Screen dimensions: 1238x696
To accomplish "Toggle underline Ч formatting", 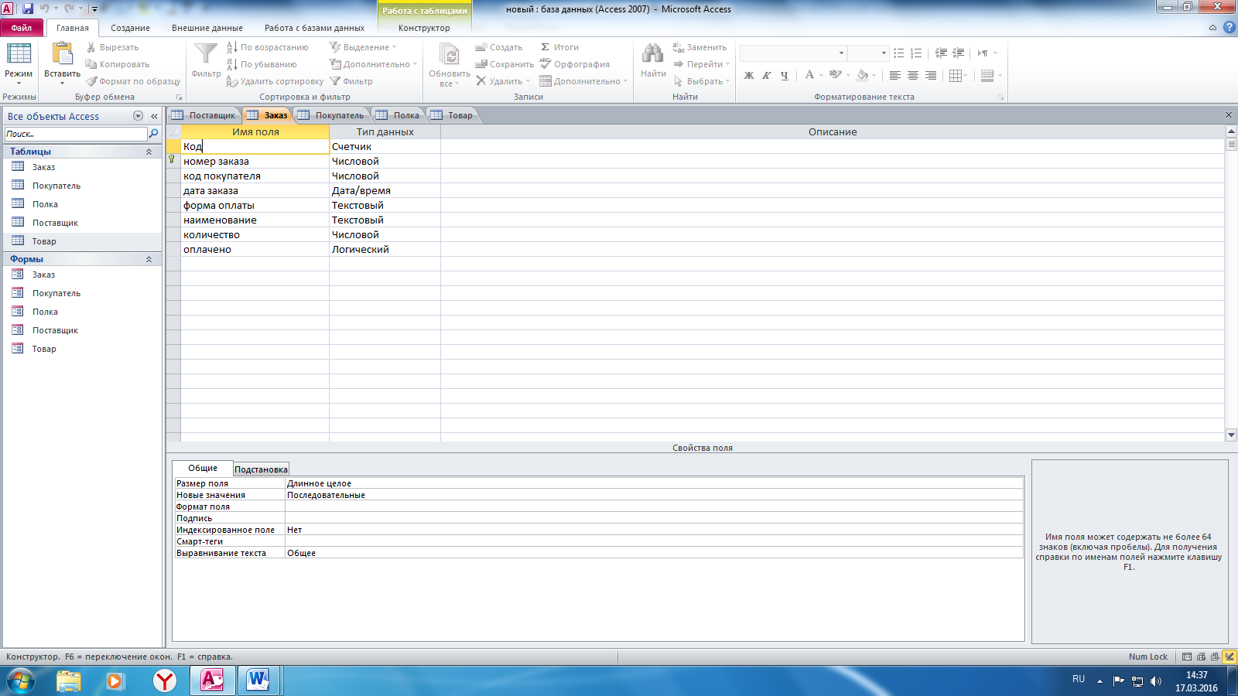I will pyautogui.click(x=784, y=75).
